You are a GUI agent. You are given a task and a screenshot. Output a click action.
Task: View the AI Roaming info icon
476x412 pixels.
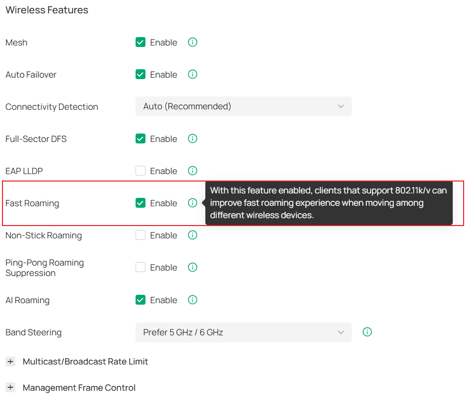[192, 300]
